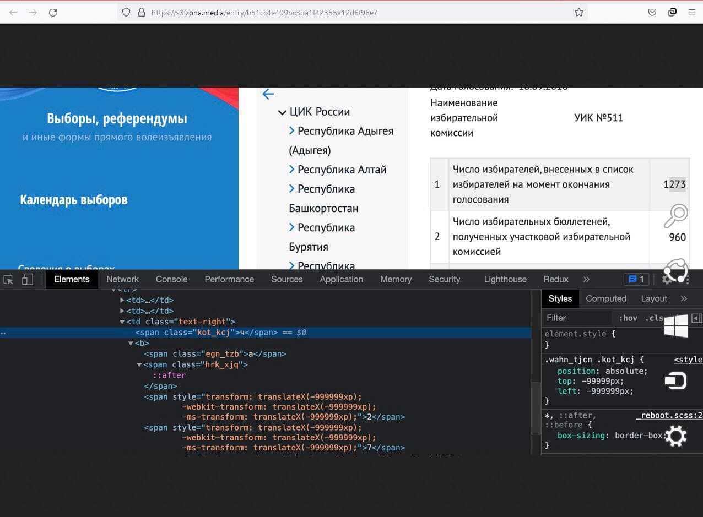Open the Memory tab
Viewport: 703px width, 517px height.
396,279
